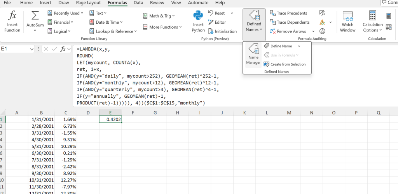Image resolution: width=398 pixels, height=194 pixels.
Task: Open the Name Manager
Action: [x=253, y=54]
